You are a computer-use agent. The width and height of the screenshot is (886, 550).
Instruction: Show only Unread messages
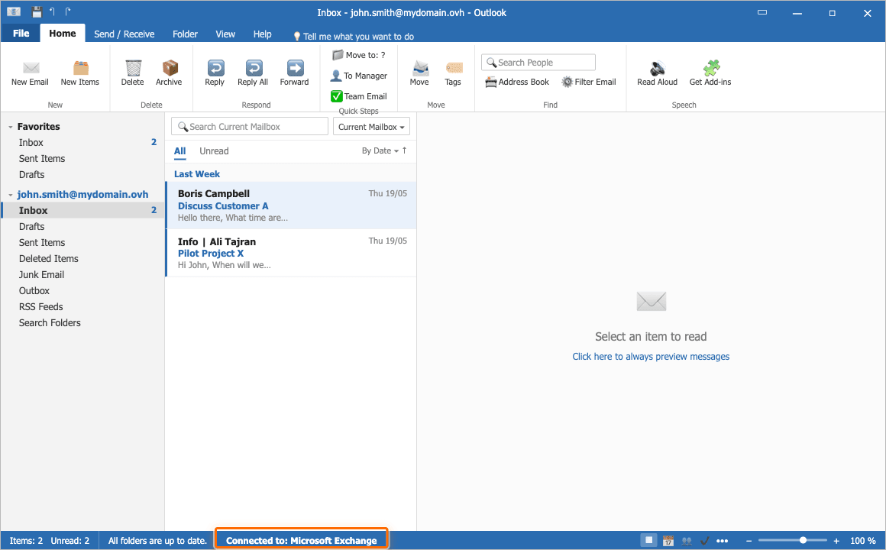coord(214,151)
